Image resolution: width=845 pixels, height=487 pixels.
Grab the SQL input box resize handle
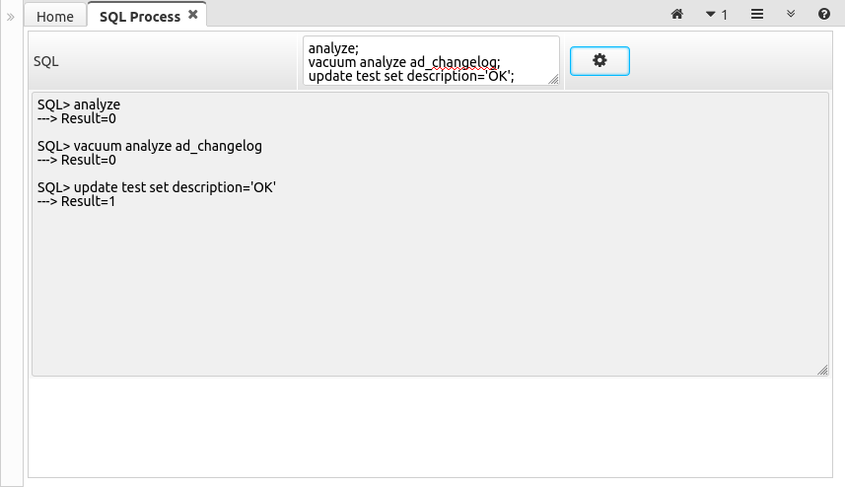point(553,80)
